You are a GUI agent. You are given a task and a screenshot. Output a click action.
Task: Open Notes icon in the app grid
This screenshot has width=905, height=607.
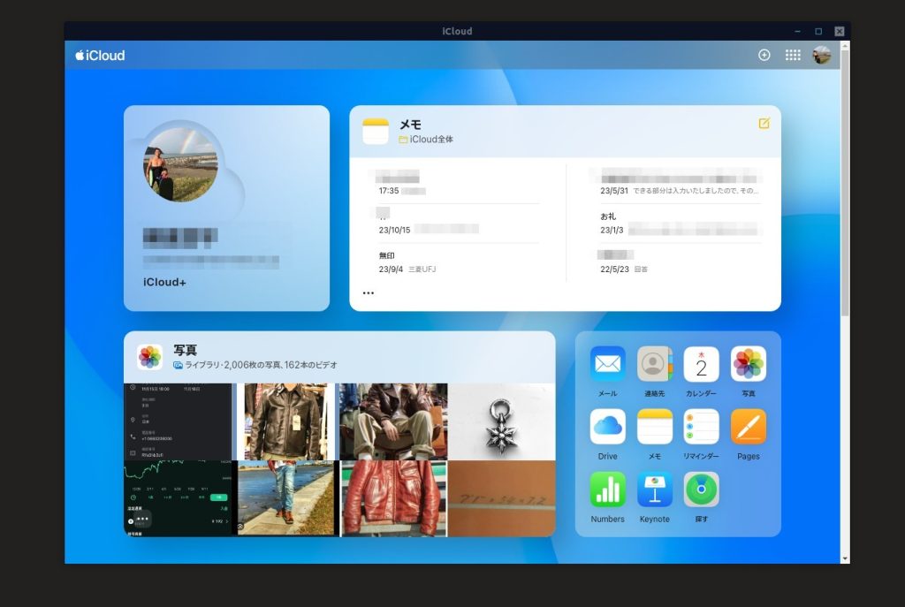(x=655, y=427)
